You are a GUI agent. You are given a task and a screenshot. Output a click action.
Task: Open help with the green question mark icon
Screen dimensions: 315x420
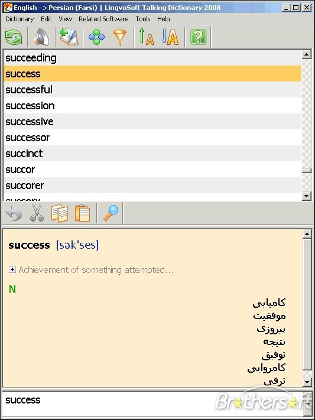point(198,37)
